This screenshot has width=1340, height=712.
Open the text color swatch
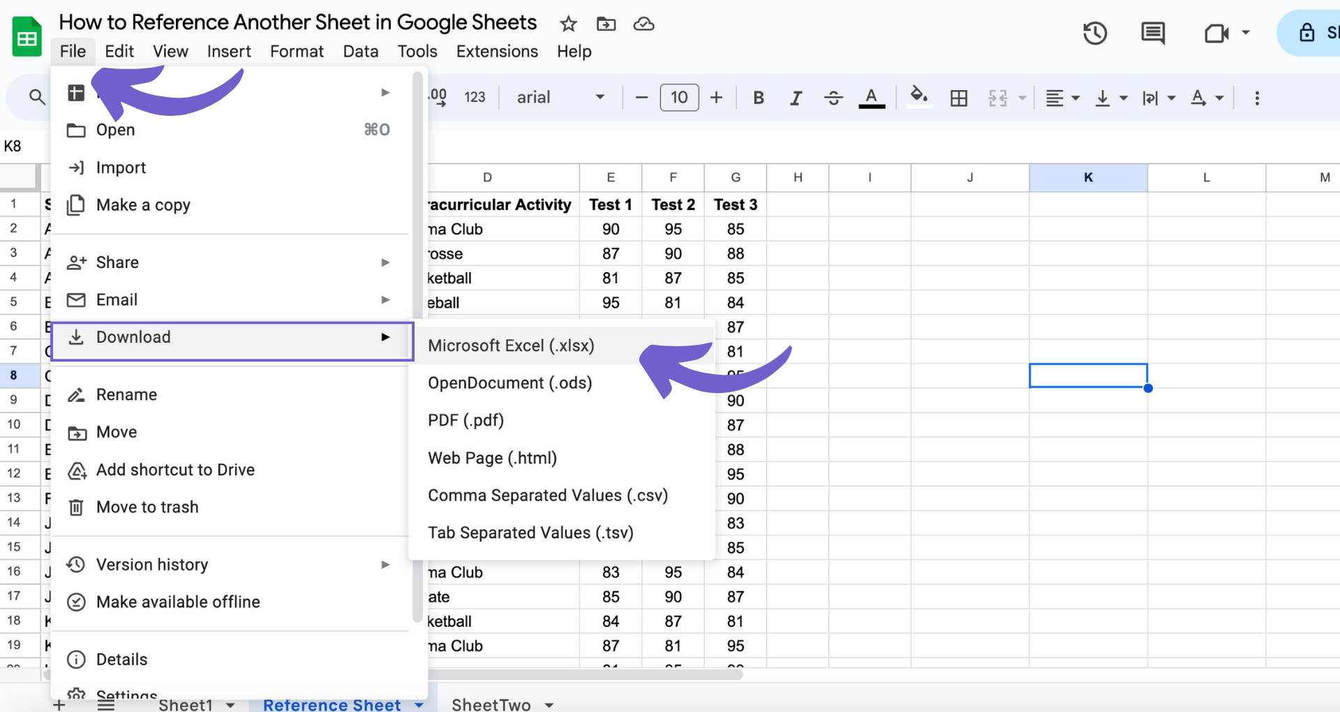871,98
